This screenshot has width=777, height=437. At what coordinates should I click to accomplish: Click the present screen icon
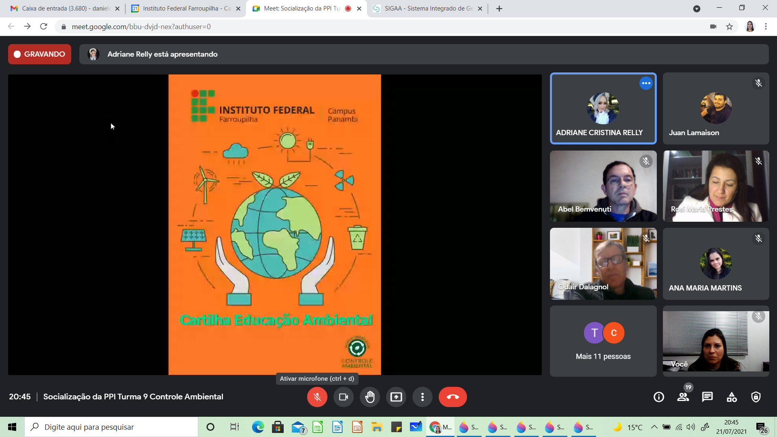pyautogui.click(x=396, y=397)
